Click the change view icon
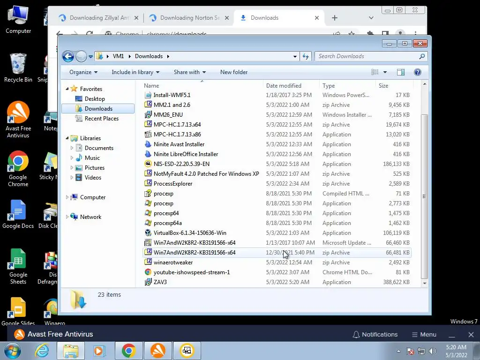 375,72
